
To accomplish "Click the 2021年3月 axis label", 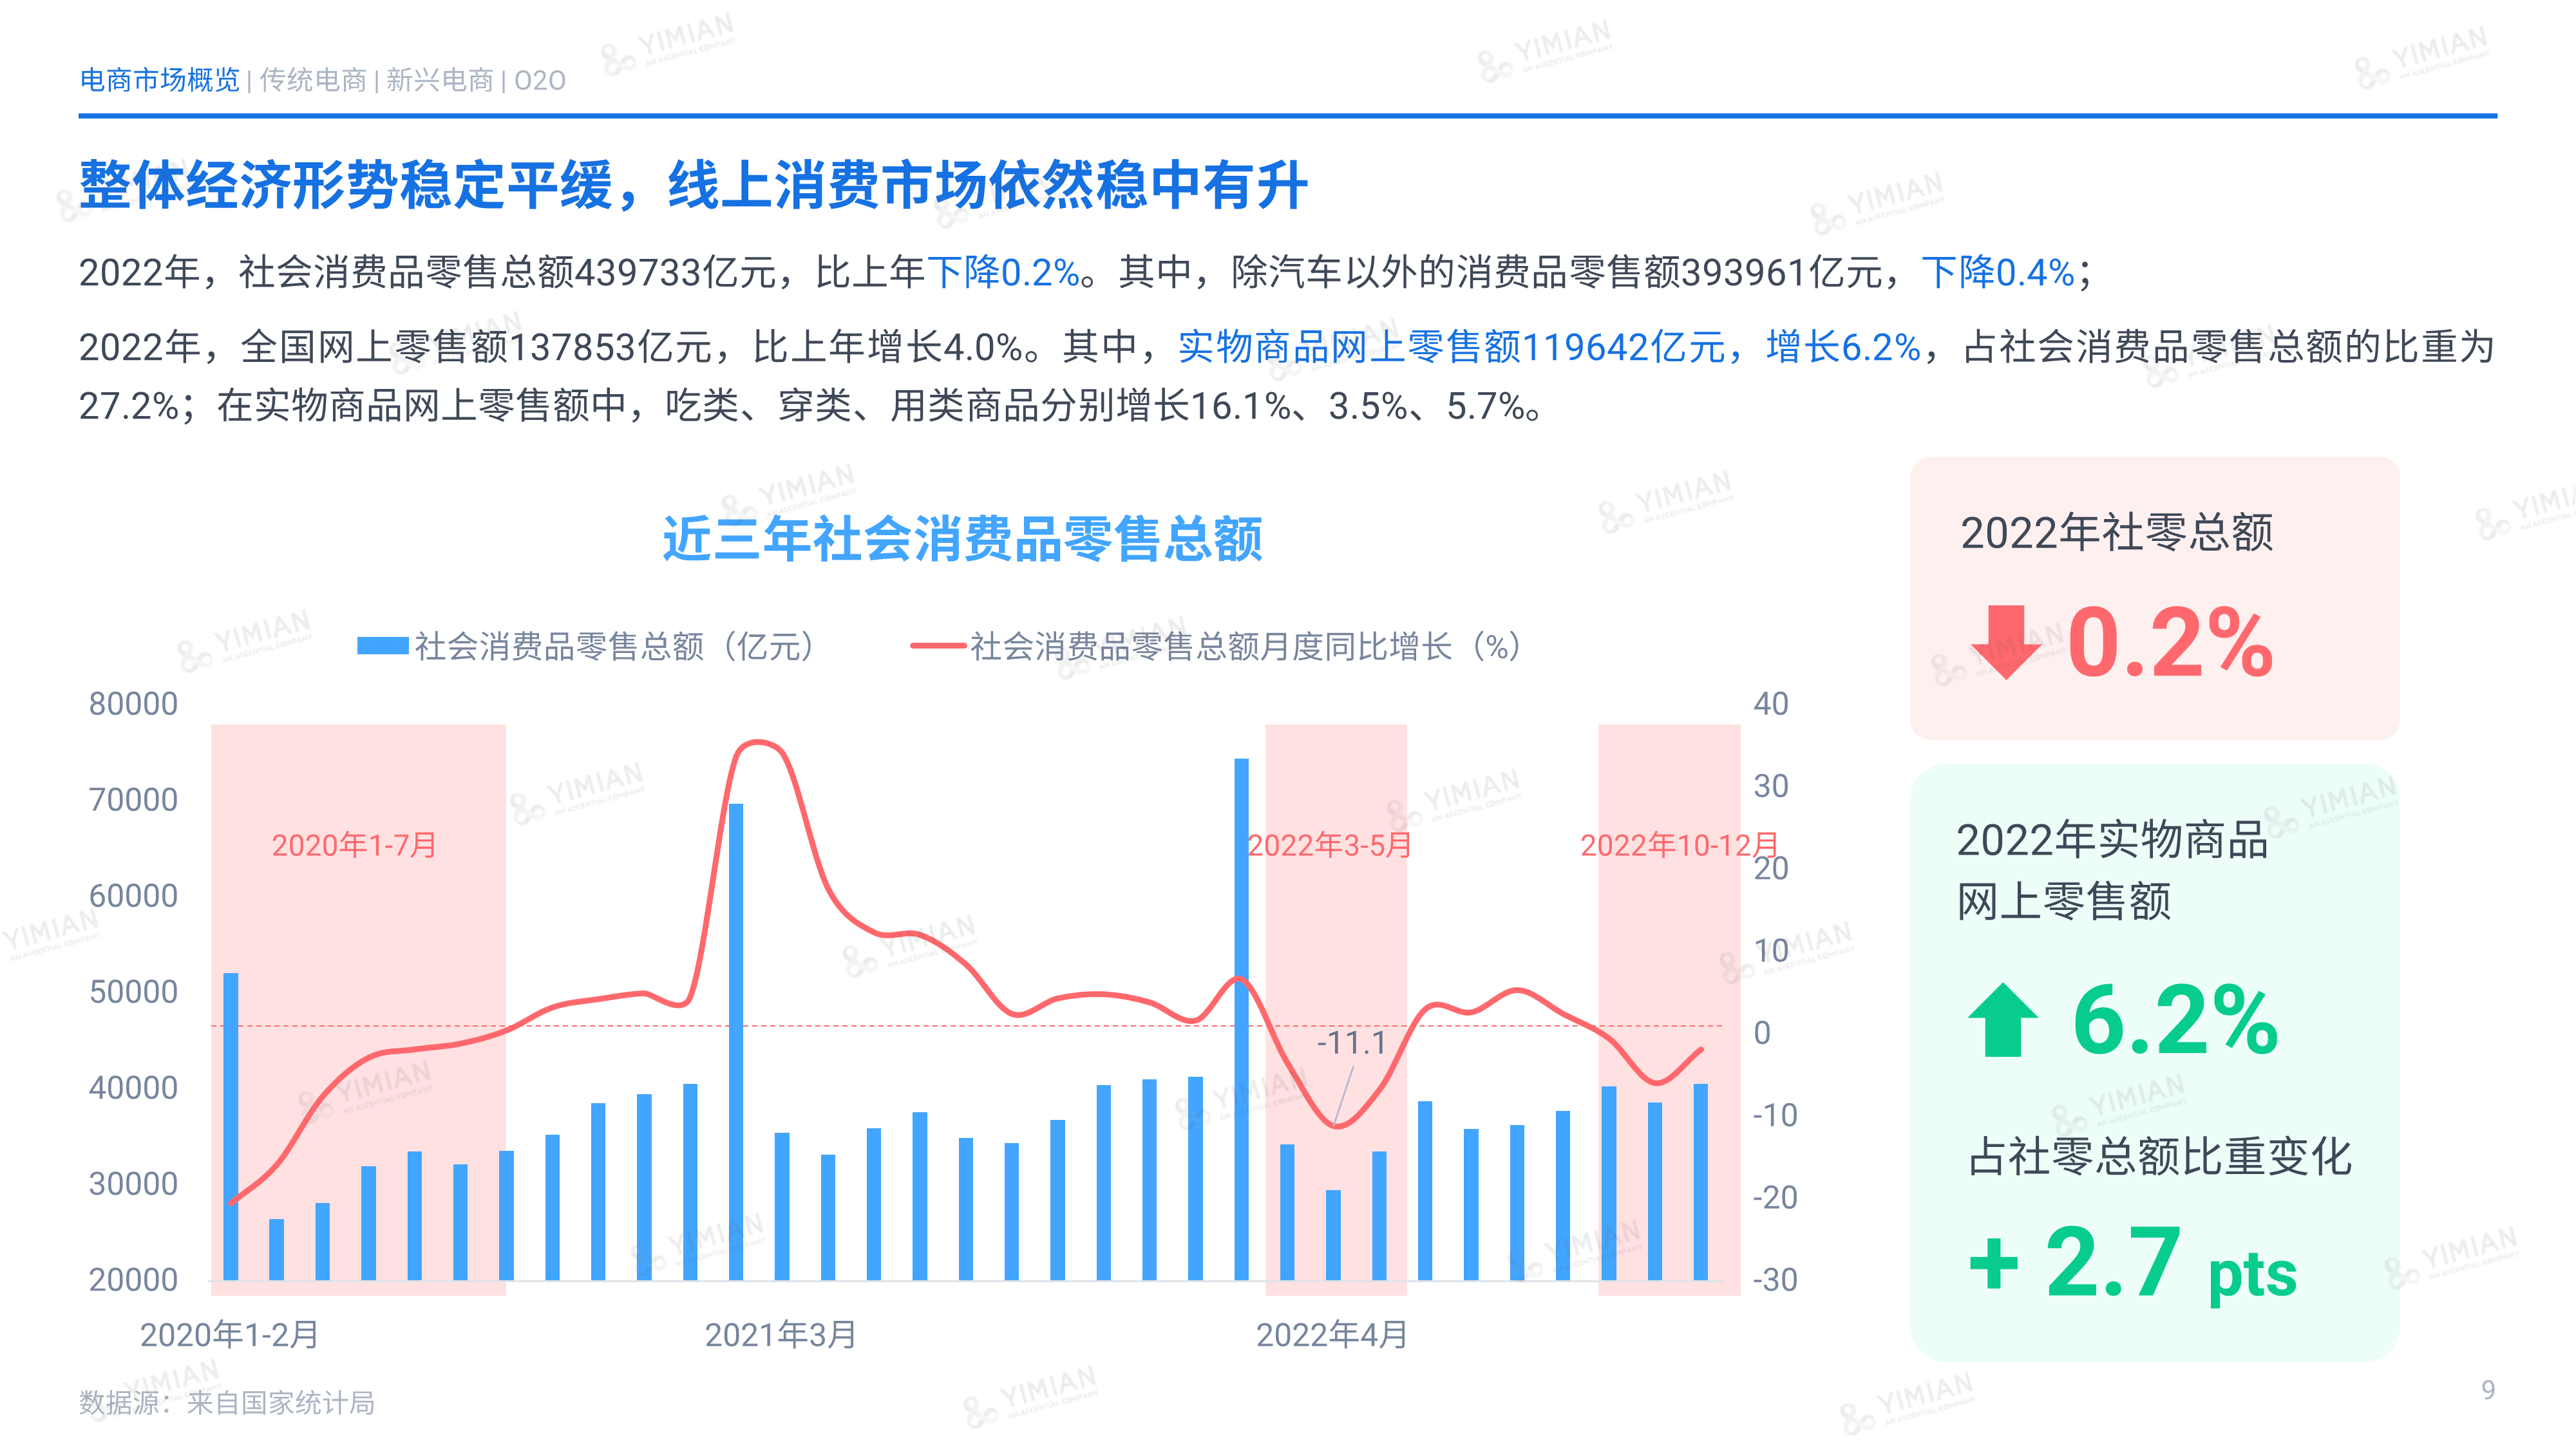I will tap(780, 1334).
